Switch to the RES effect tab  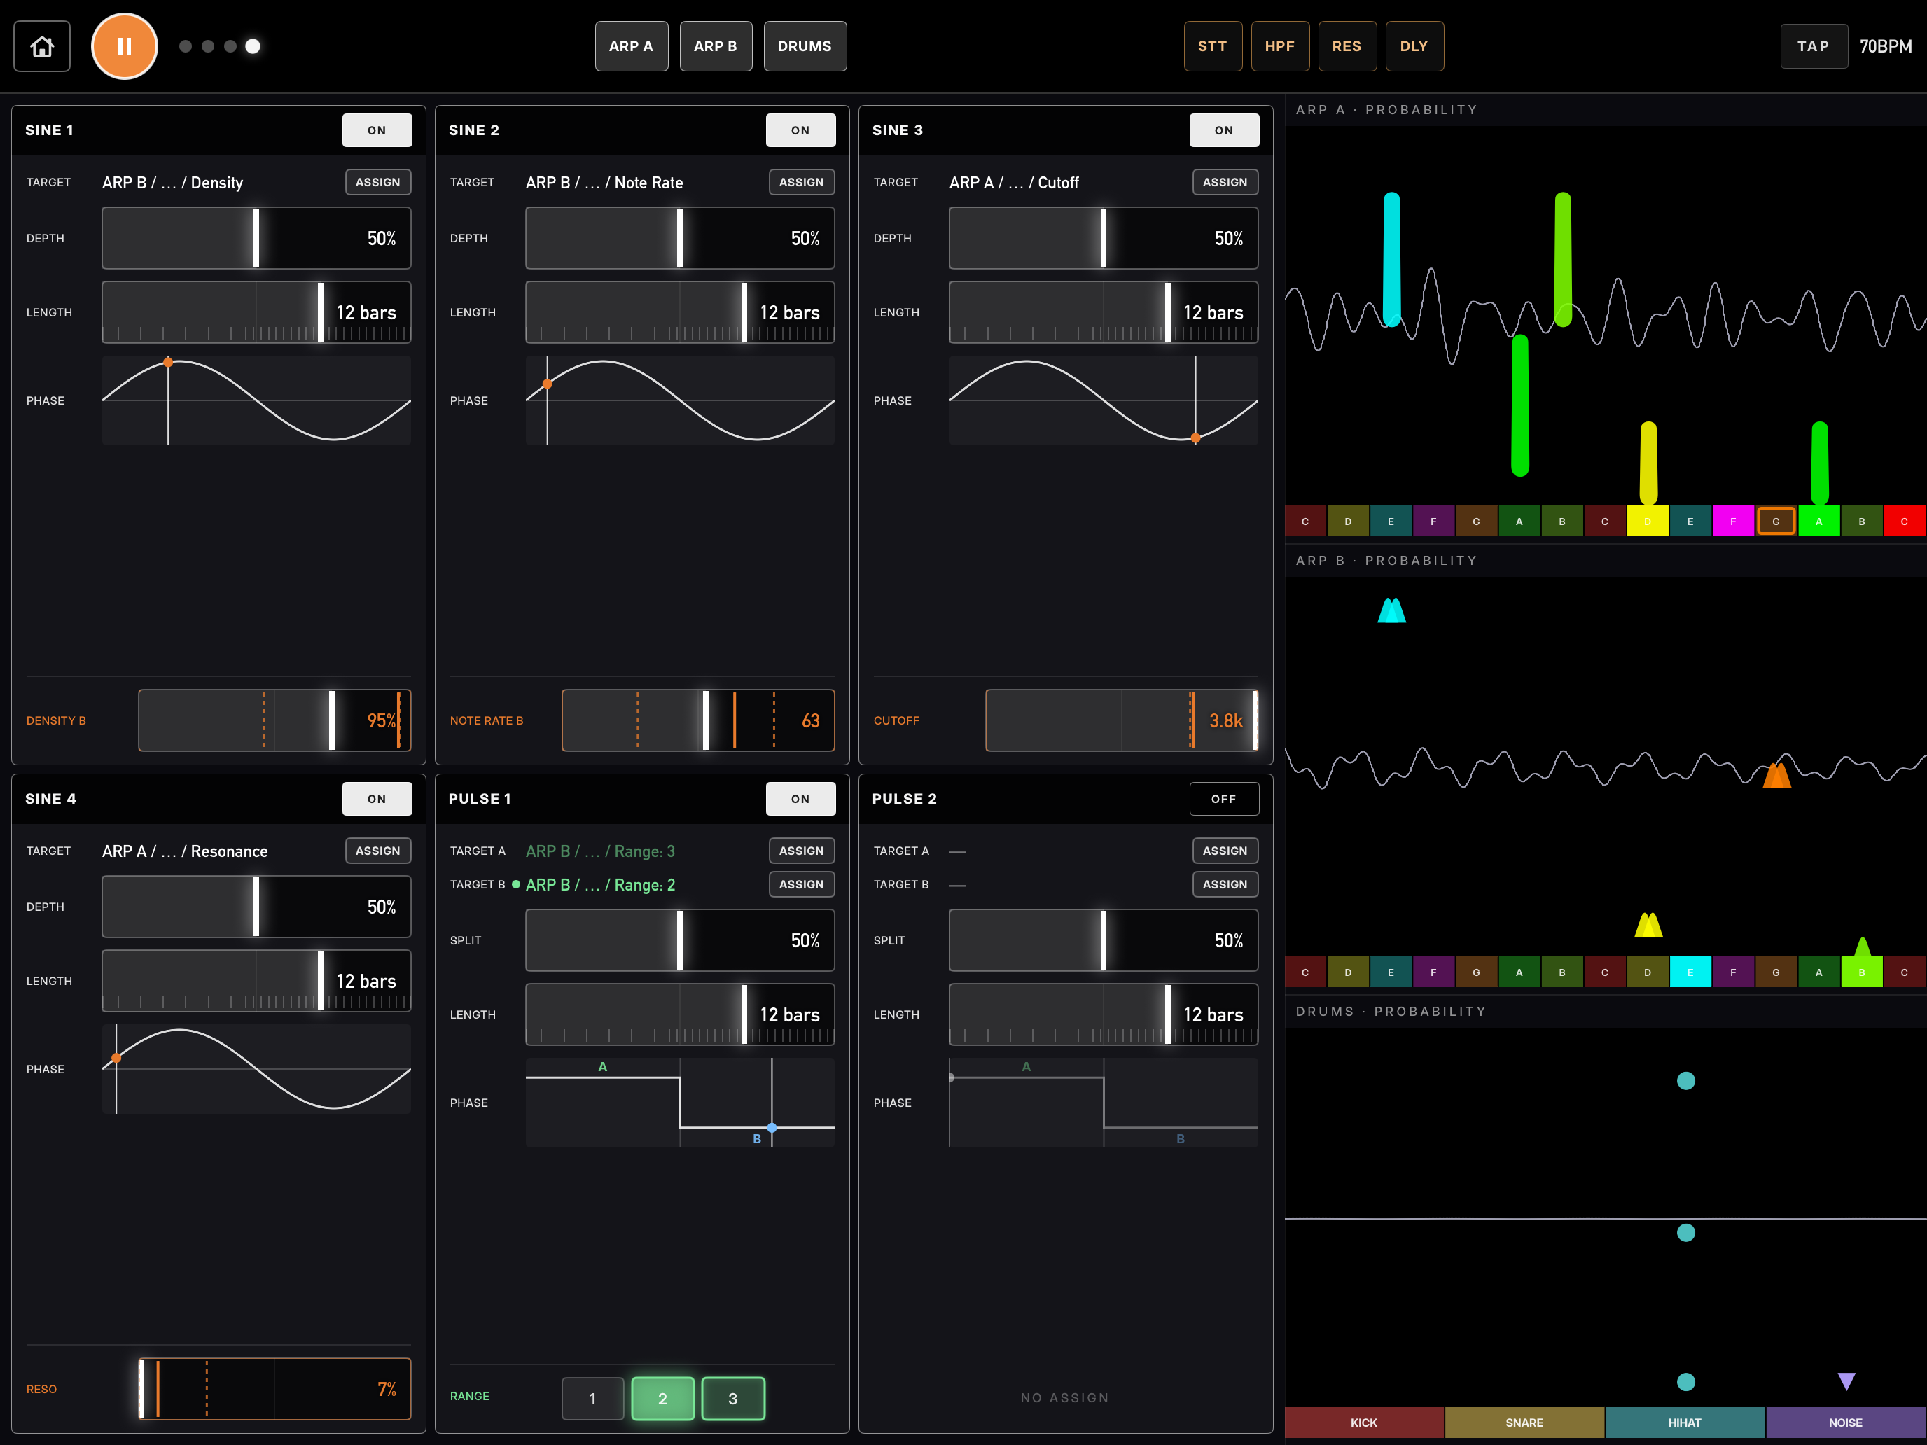(x=1347, y=46)
